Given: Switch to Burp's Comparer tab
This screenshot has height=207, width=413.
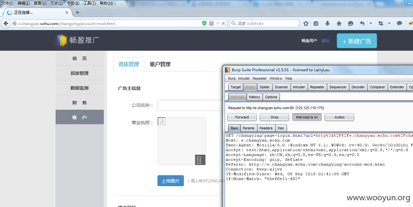Looking at the screenshot, I should [x=378, y=87].
